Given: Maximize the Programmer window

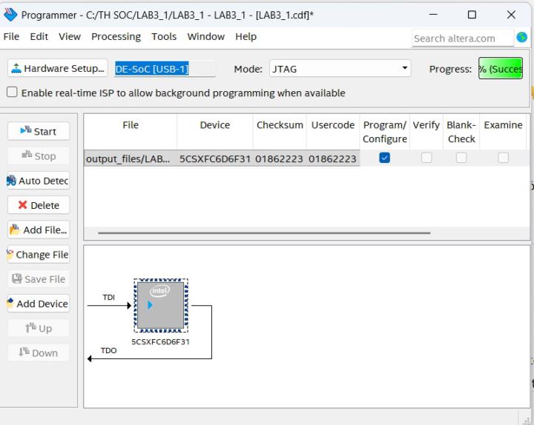Looking at the screenshot, I should [x=472, y=15].
